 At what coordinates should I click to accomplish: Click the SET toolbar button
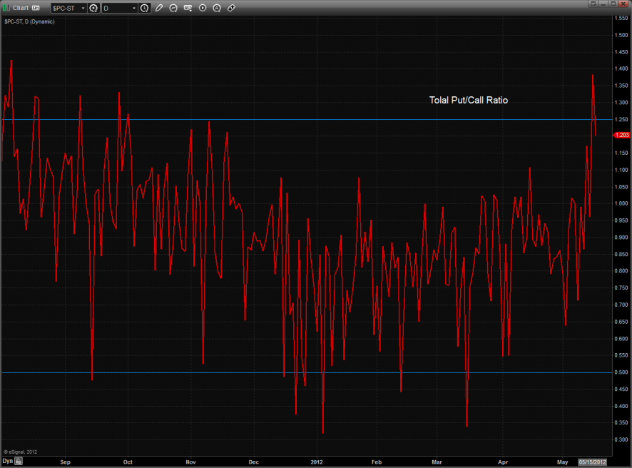pos(188,8)
